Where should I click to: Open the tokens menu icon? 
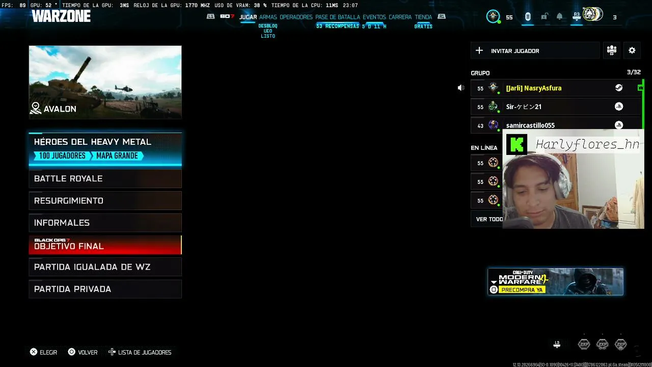pos(528,17)
